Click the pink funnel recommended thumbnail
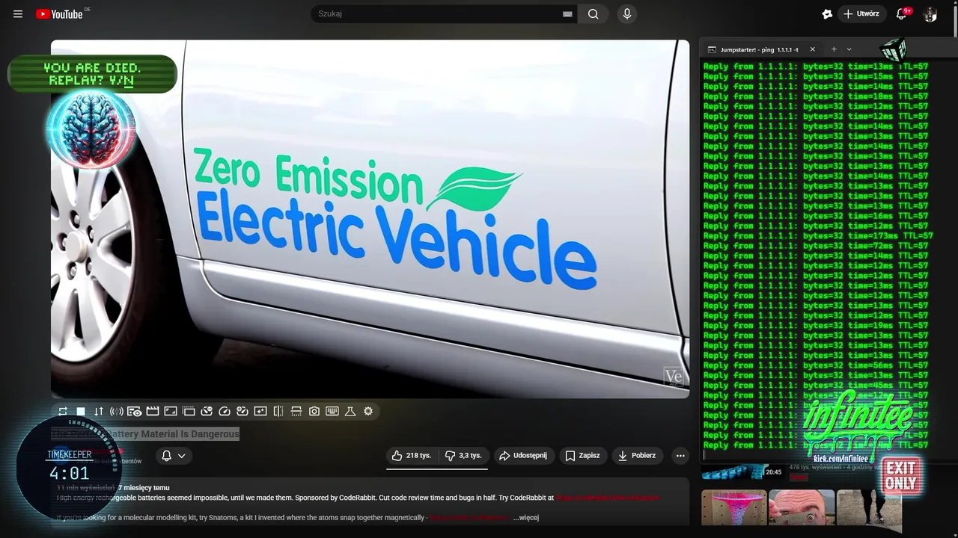 click(x=733, y=508)
